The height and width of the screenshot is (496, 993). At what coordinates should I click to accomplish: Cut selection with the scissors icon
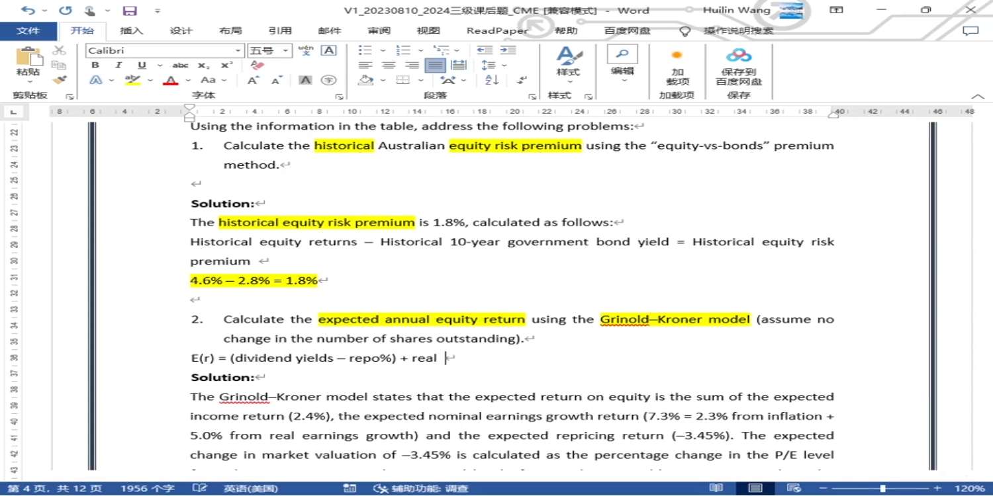59,50
